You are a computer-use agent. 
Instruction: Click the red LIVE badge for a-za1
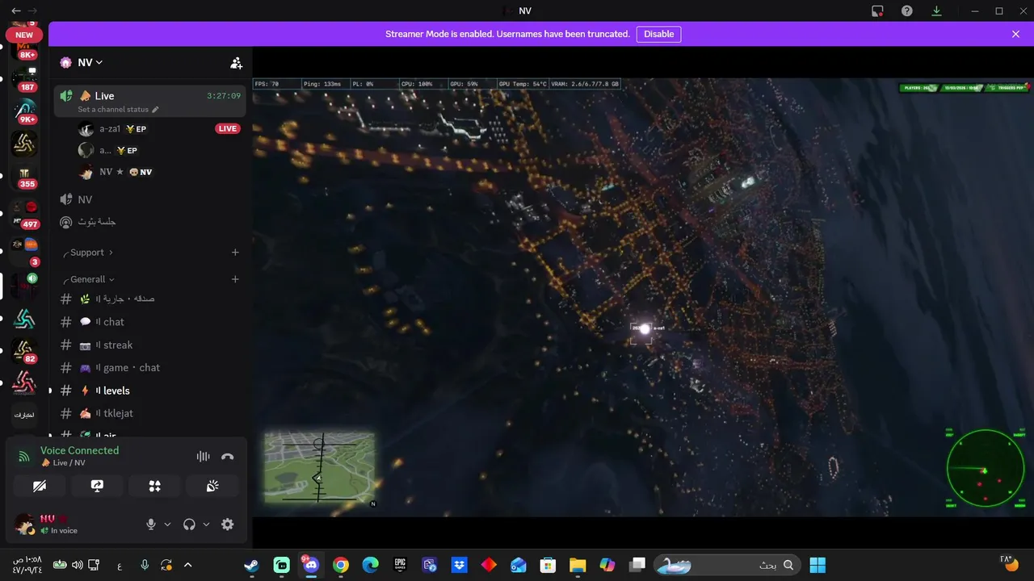[228, 129]
